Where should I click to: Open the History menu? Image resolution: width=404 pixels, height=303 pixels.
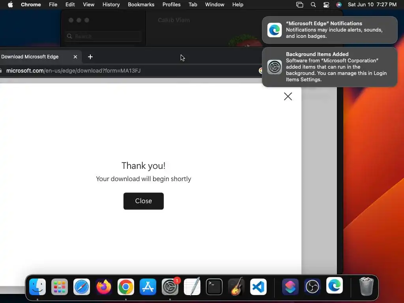tap(111, 5)
